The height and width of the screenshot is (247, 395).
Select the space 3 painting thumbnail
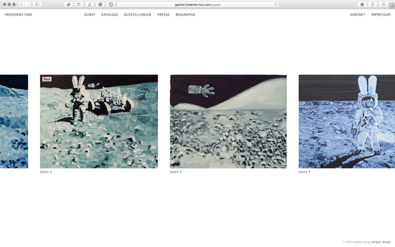click(228, 122)
